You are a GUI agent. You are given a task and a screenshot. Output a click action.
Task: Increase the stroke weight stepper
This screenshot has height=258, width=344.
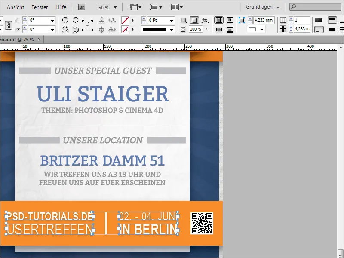point(144,18)
